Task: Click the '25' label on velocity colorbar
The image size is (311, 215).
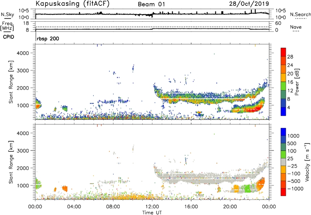Action: pos(290,159)
